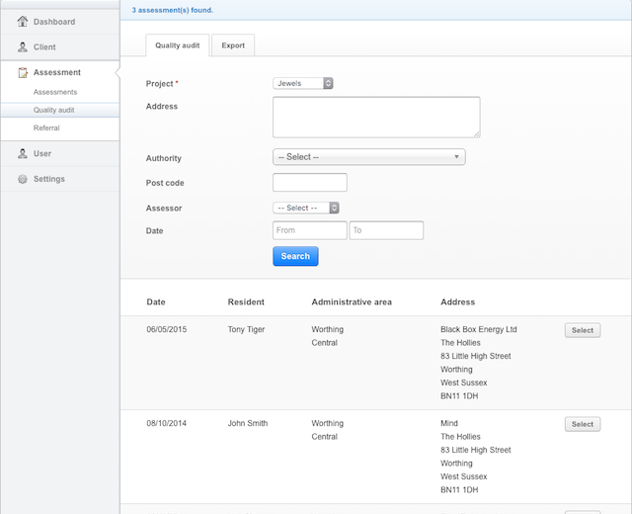The image size is (632, 514).
Task: Click the 3 assessment(s) found message
Action: click(x=173, y=10)
